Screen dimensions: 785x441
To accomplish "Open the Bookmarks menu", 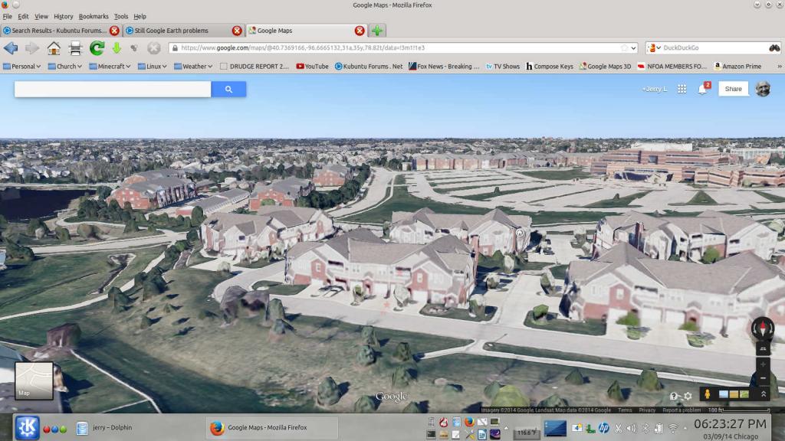I will click(x=94, y=16).
